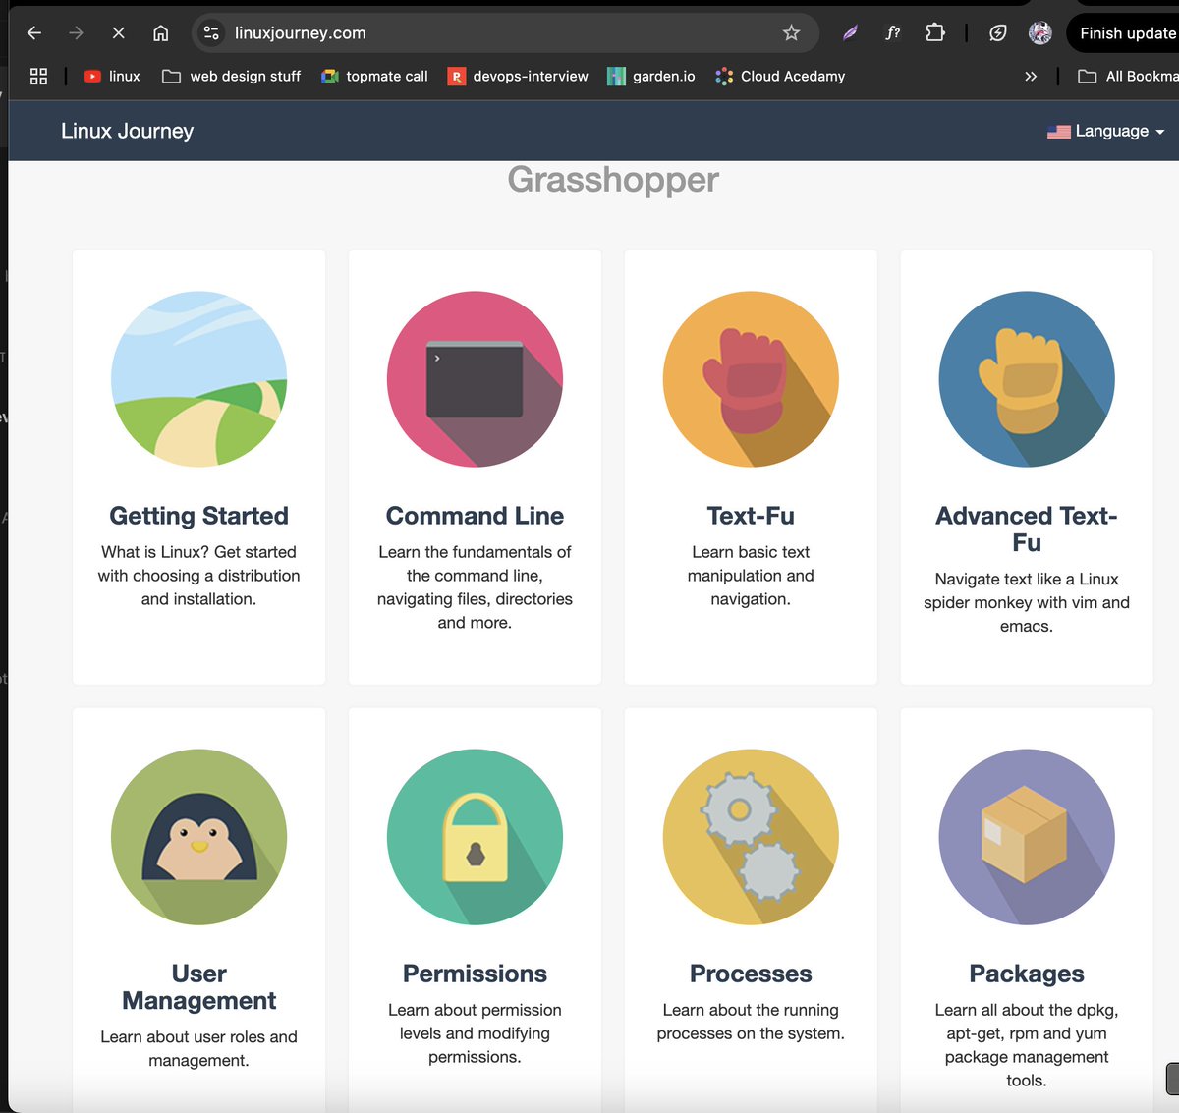
Task: Click the US flag next to Language
Action: coord(1059,132)
